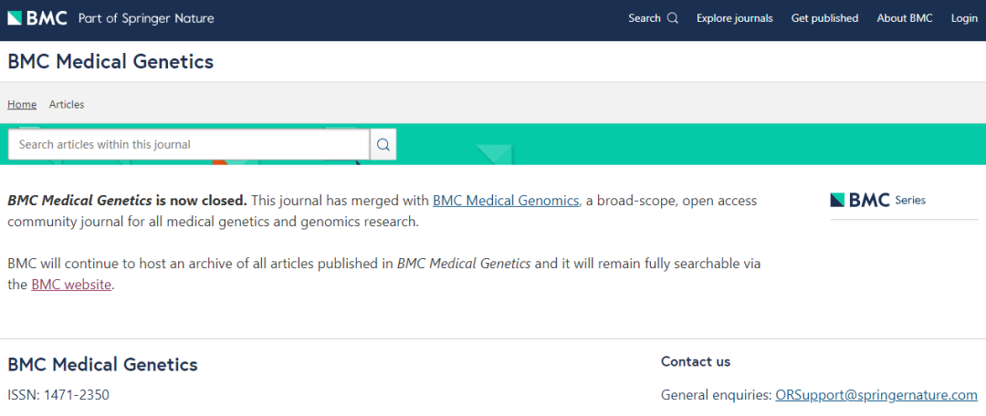Go to Home breadcrumb tab

[x=22, y=104]
